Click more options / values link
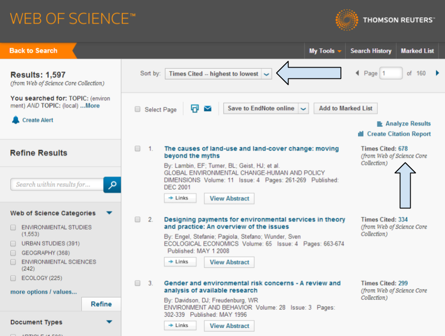Viewport: 445px width, 336px height. coord(43,292)
